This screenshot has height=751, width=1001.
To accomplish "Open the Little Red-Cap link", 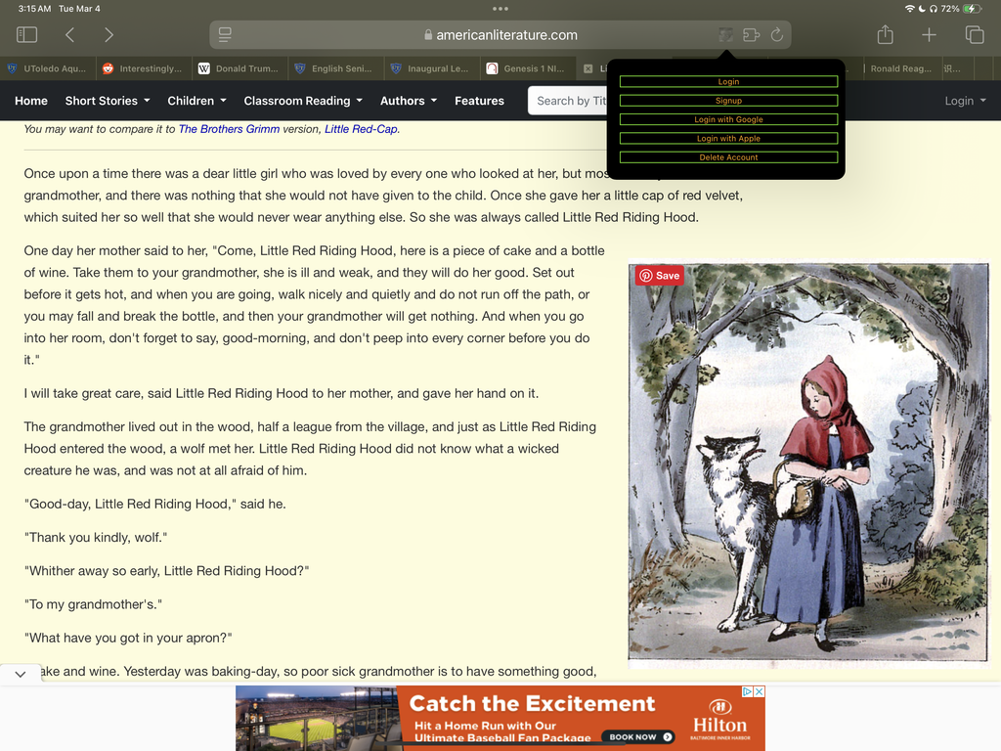I will (x=361, y=129).
